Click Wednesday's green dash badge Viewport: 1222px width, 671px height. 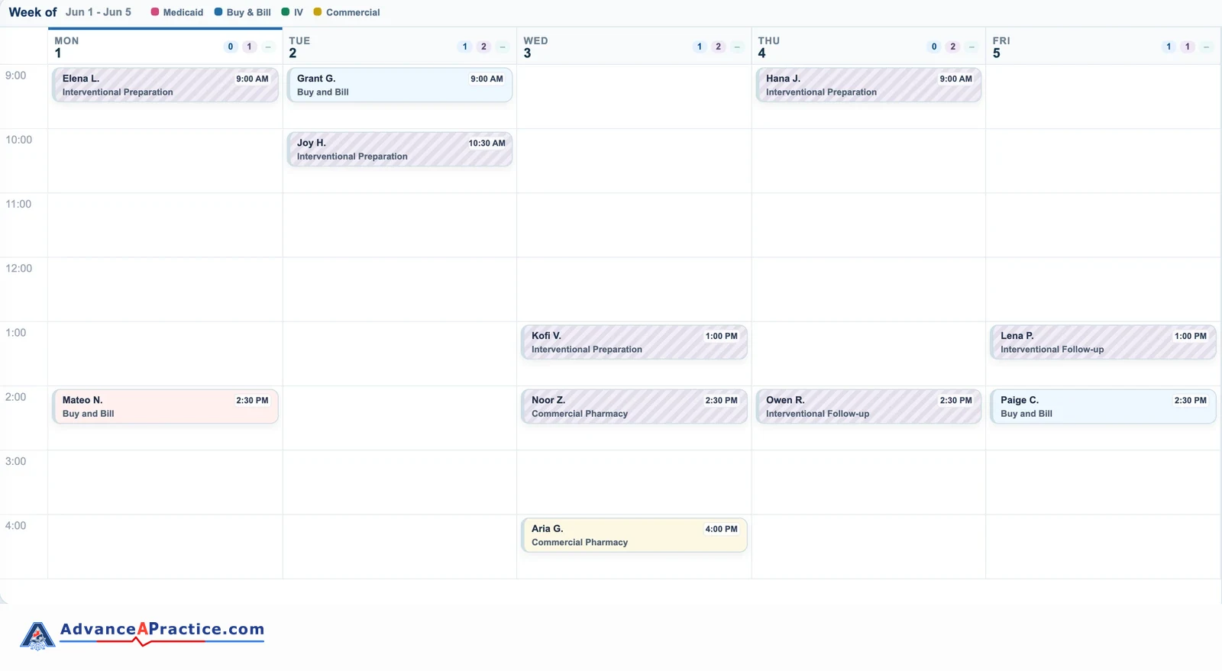pos(737,47)
